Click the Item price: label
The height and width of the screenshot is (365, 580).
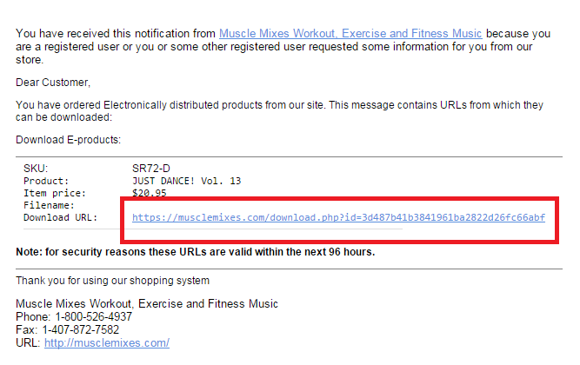(55, 192)
